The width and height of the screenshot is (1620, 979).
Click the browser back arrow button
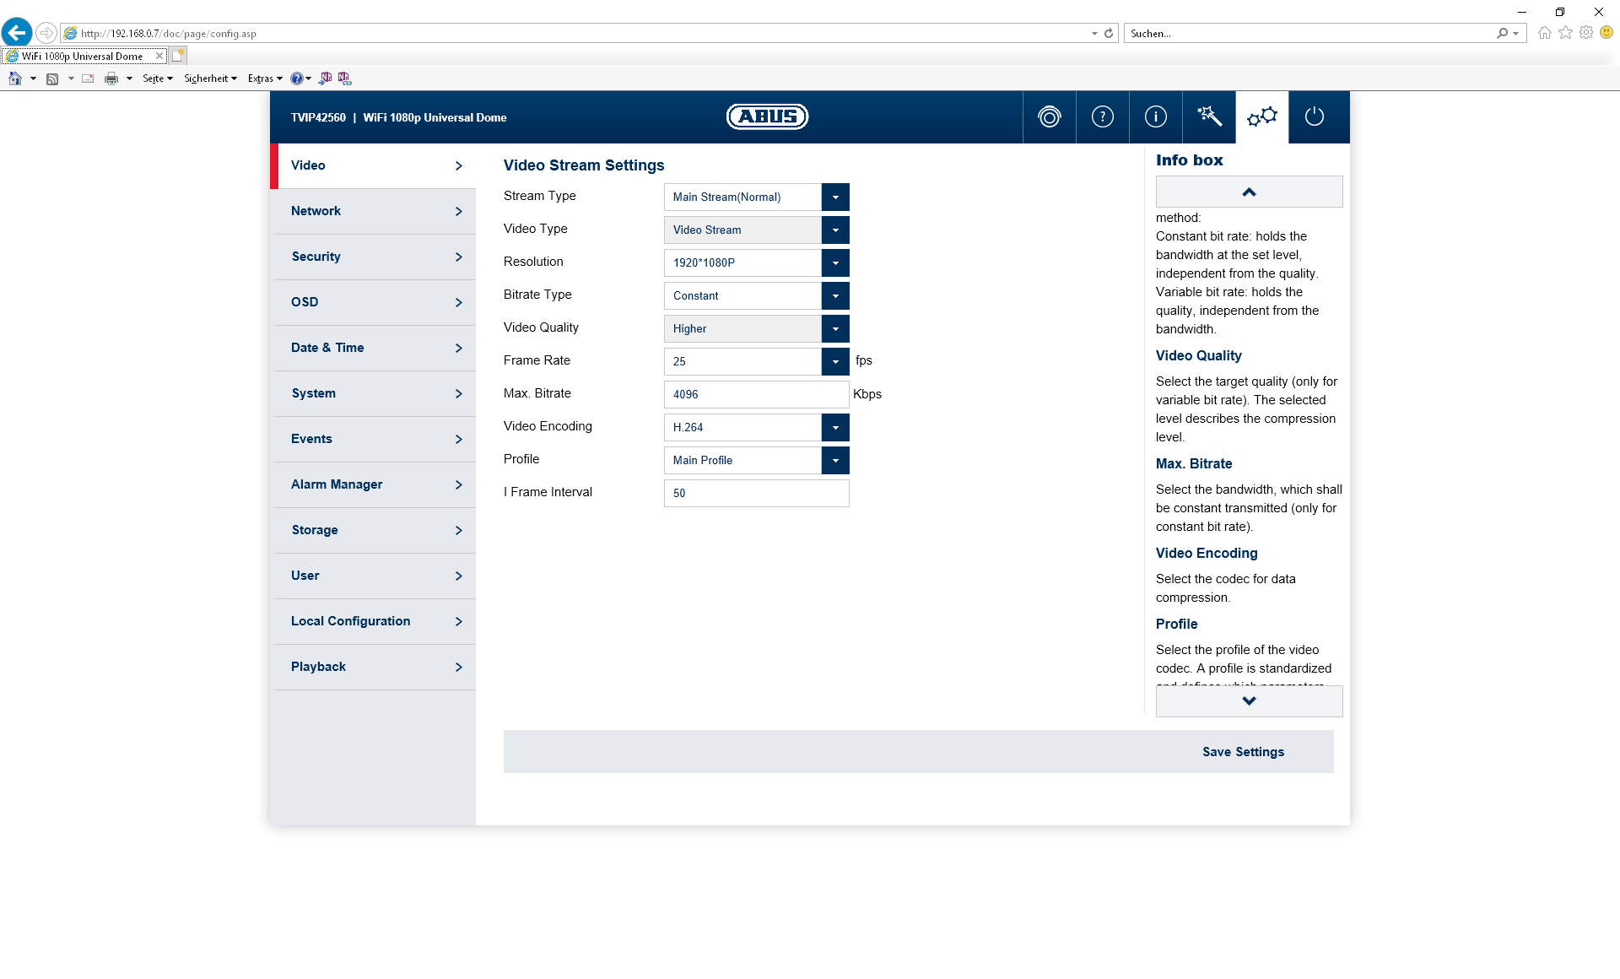click(16, 33)
